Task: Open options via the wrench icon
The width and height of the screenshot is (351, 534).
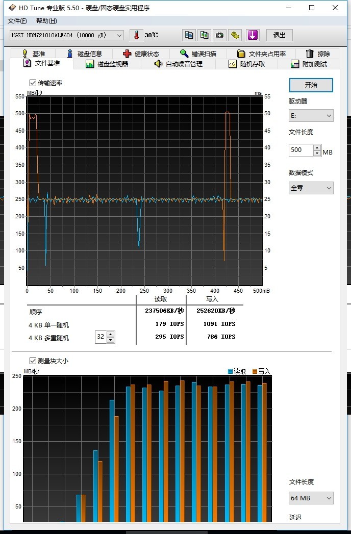Action: pos(235,35)
